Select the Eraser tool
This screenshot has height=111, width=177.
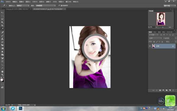[x=2, y=45]
